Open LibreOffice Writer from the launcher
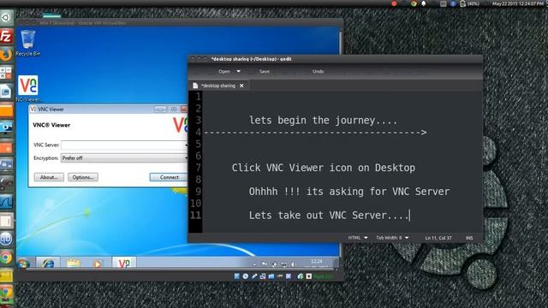 (x=6, y=92)
